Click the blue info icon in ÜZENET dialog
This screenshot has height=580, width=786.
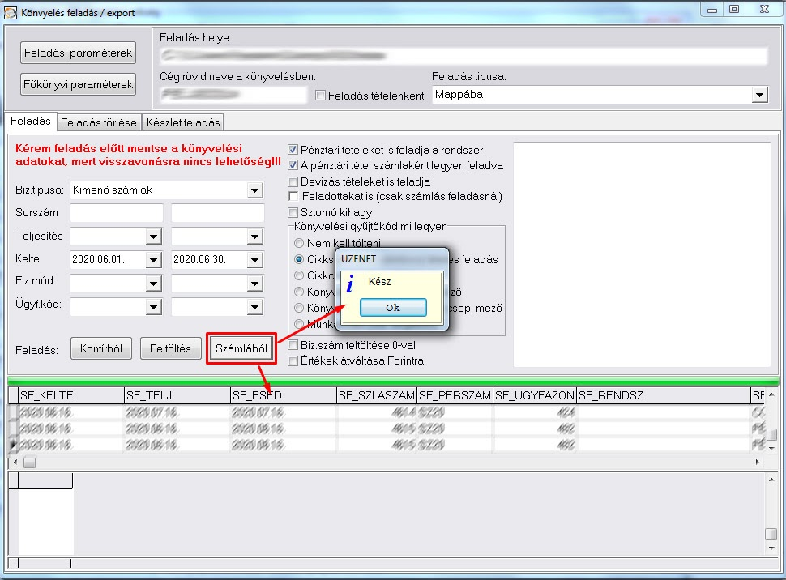[x=350, y=284]
